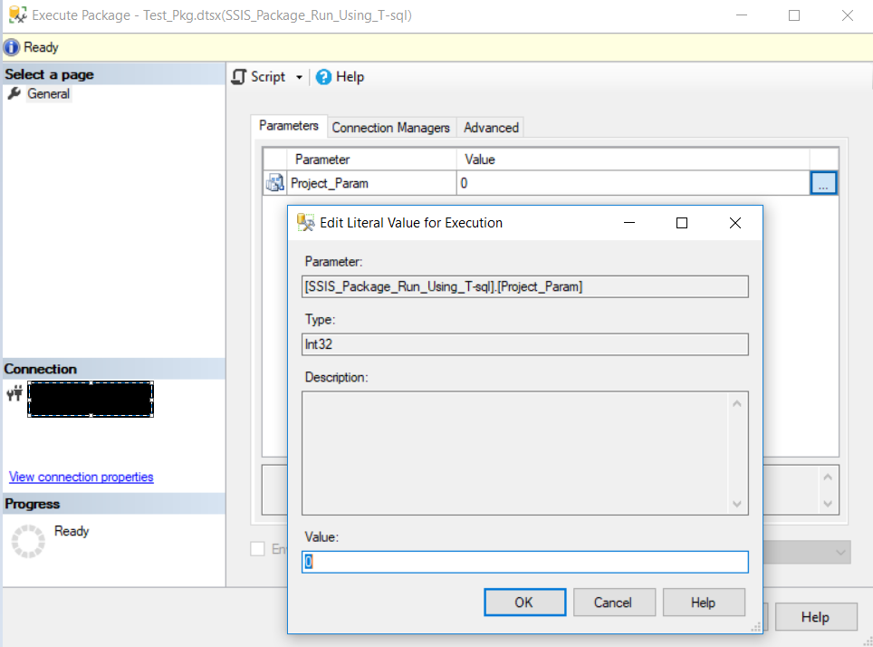
Task: Click the connection server icon in Connection panel
Action: [x=14, y=394]
